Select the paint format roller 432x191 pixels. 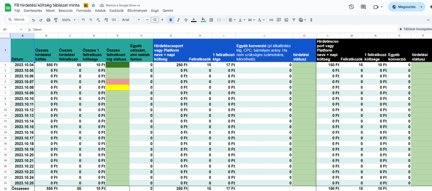(56, 20)
